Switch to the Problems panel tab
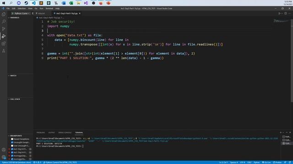293x164 pixels. tap(41, 133)
